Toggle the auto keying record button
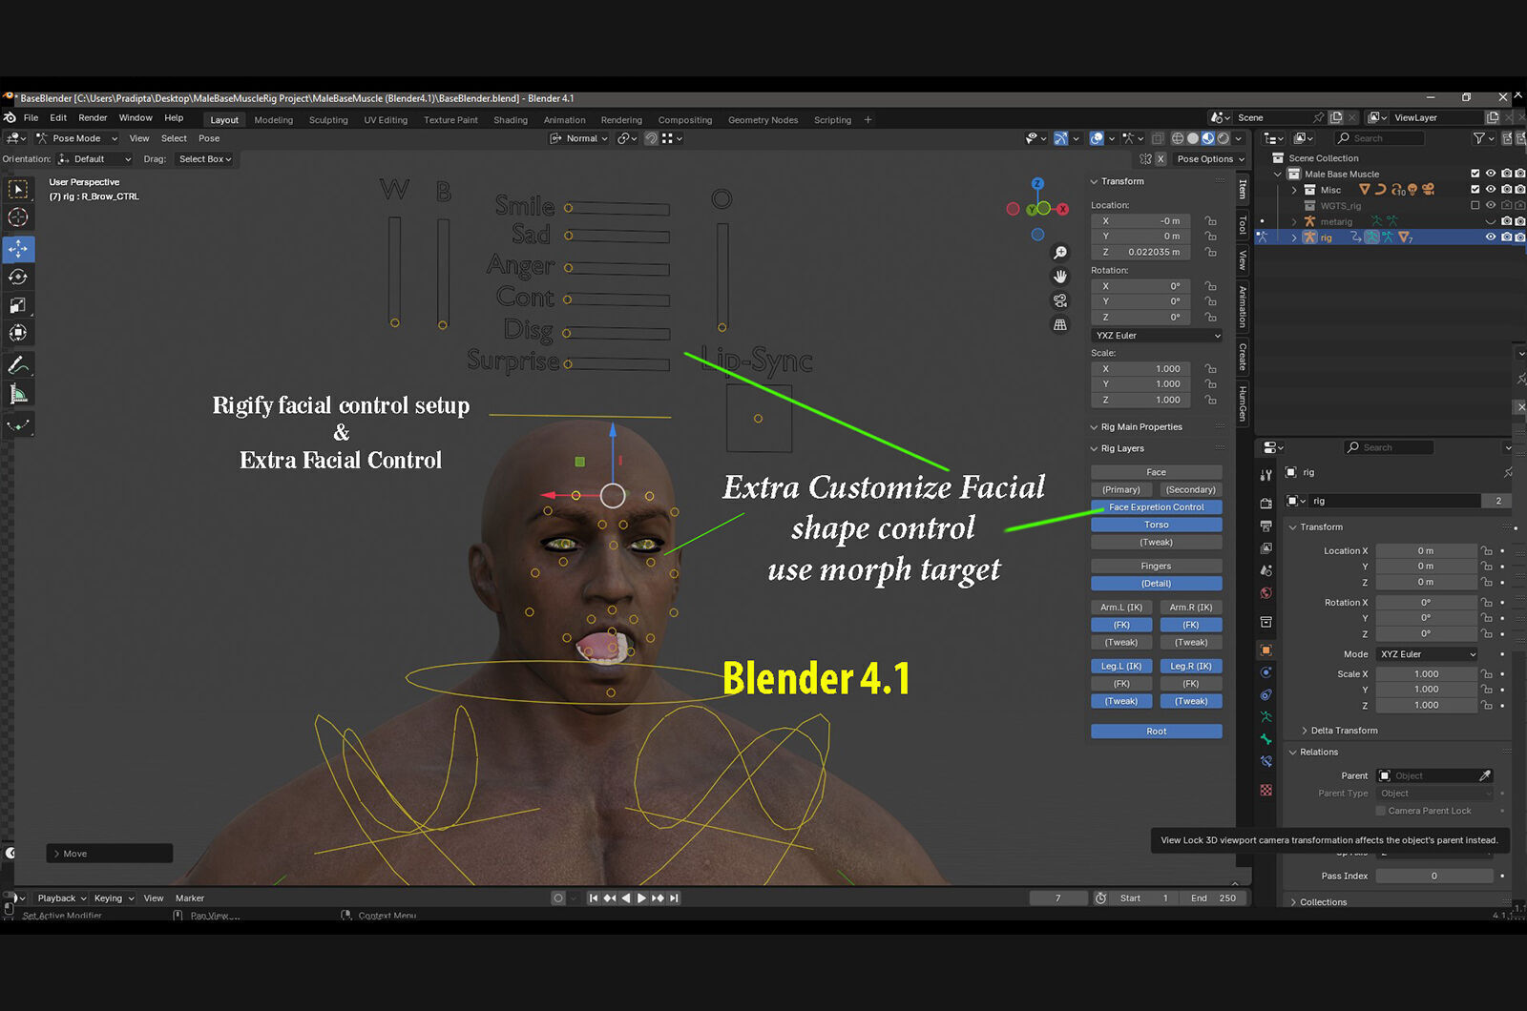The height and width of the screenshot is (1011, 1527). click(x=558, y=898)
